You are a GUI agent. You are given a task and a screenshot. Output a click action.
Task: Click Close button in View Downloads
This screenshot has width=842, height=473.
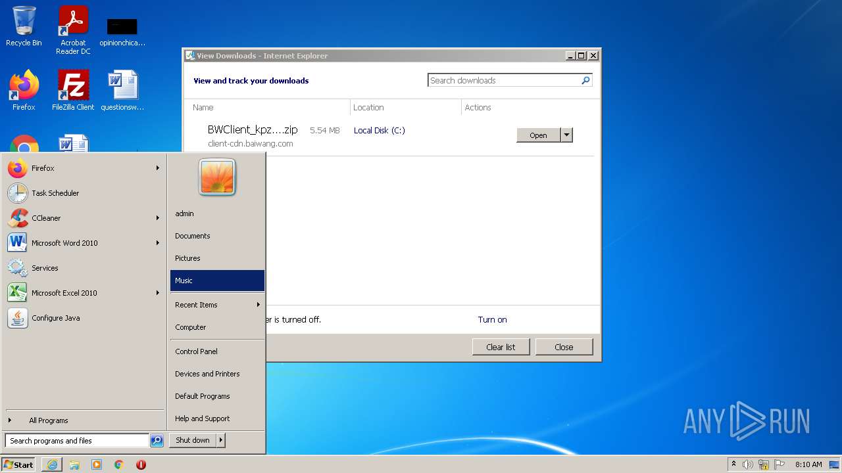point(564,347)
